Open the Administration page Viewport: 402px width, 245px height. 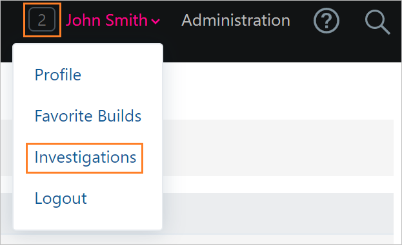coord(236,20)
